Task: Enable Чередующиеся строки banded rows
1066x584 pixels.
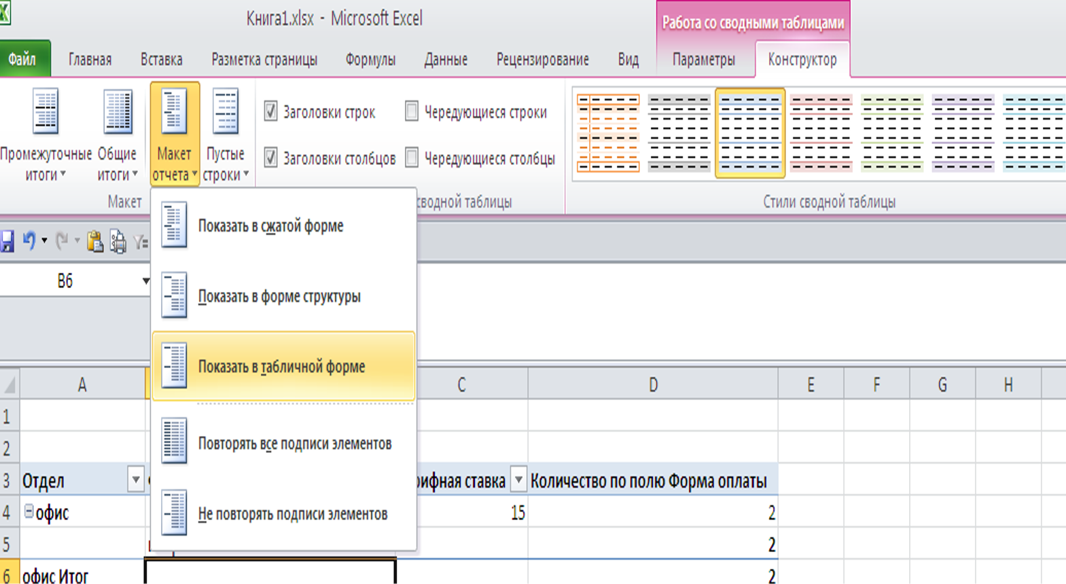Action: click(x=411, y=111)
